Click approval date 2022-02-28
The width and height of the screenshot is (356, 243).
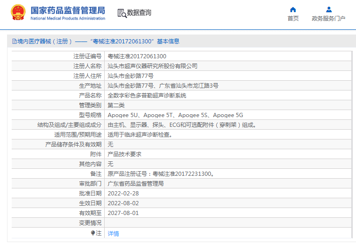click(123, 194)
